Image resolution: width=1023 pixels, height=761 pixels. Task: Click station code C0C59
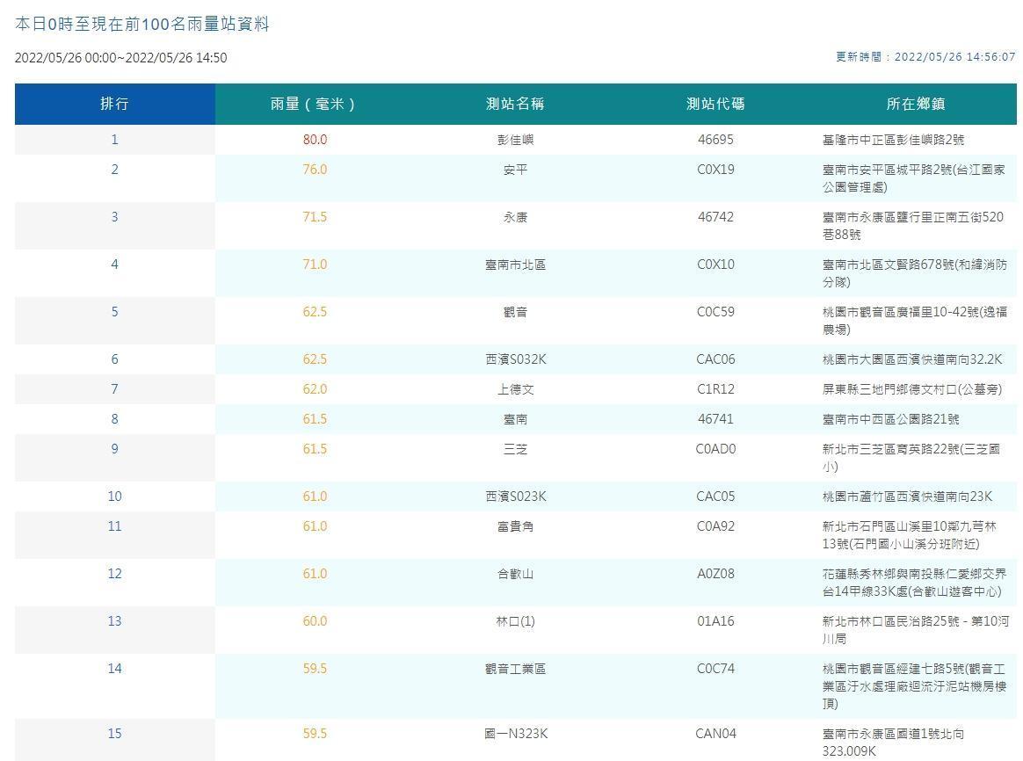click(715, 312)
